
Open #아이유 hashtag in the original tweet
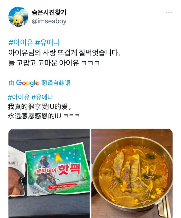pos(21,43)
